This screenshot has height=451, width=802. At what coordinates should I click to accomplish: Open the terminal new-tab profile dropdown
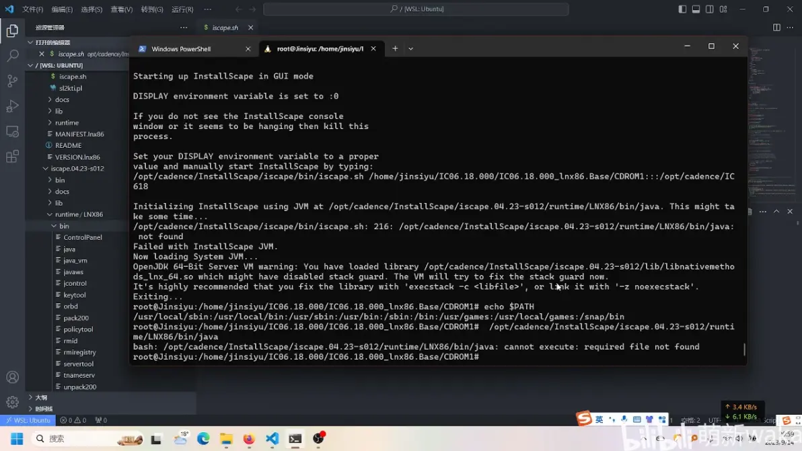point(410,48)
